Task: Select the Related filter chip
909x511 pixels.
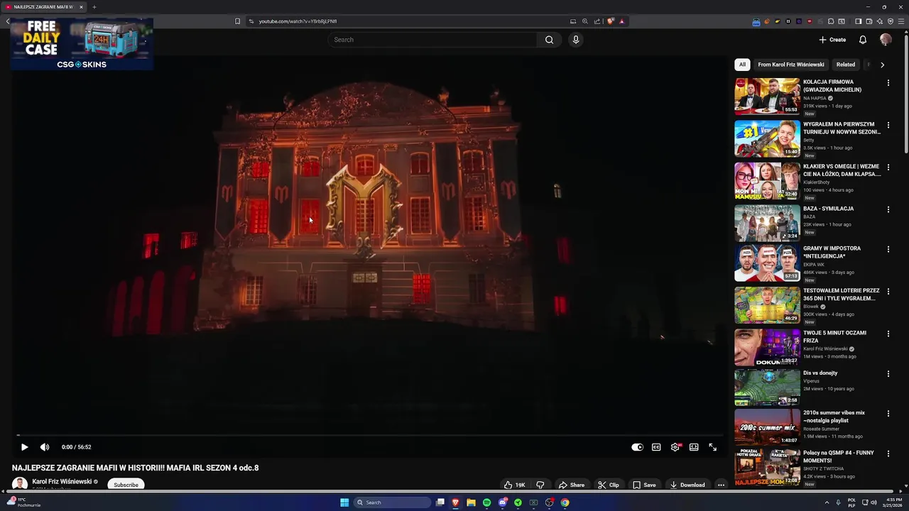Action: 846,65
